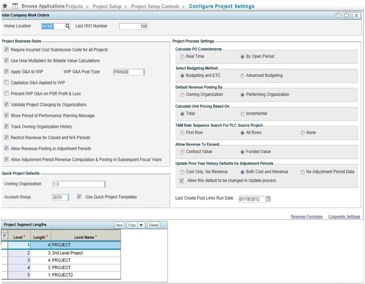Click the Home Location lookup magnifier
Image resolution: width=365 pixels, height=284 pixels.
click(68, 27)
